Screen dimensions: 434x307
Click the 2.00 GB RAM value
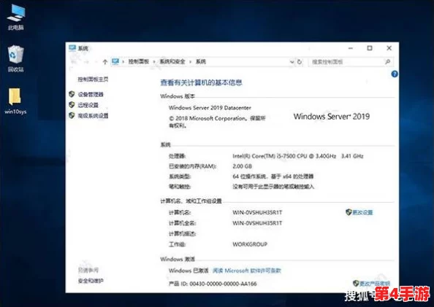(242, 166)
